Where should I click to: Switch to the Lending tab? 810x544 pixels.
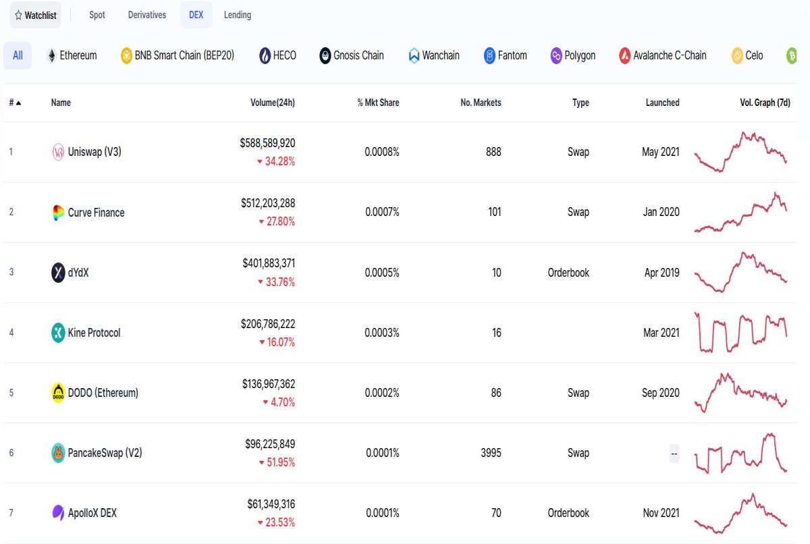238,15
